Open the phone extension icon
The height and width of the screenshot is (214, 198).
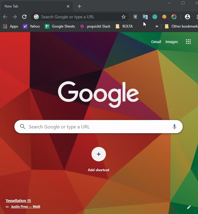tap(135, 17)
